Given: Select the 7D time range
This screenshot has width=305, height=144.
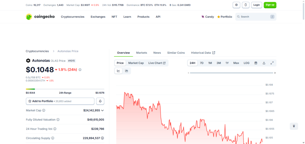Looking at the screenshot, I should coord(202,63).
